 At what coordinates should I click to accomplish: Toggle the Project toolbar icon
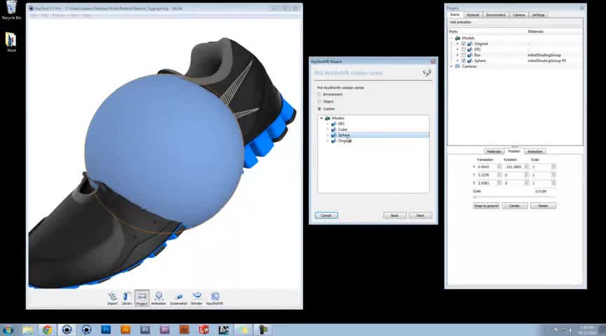(x=142, y=299)
